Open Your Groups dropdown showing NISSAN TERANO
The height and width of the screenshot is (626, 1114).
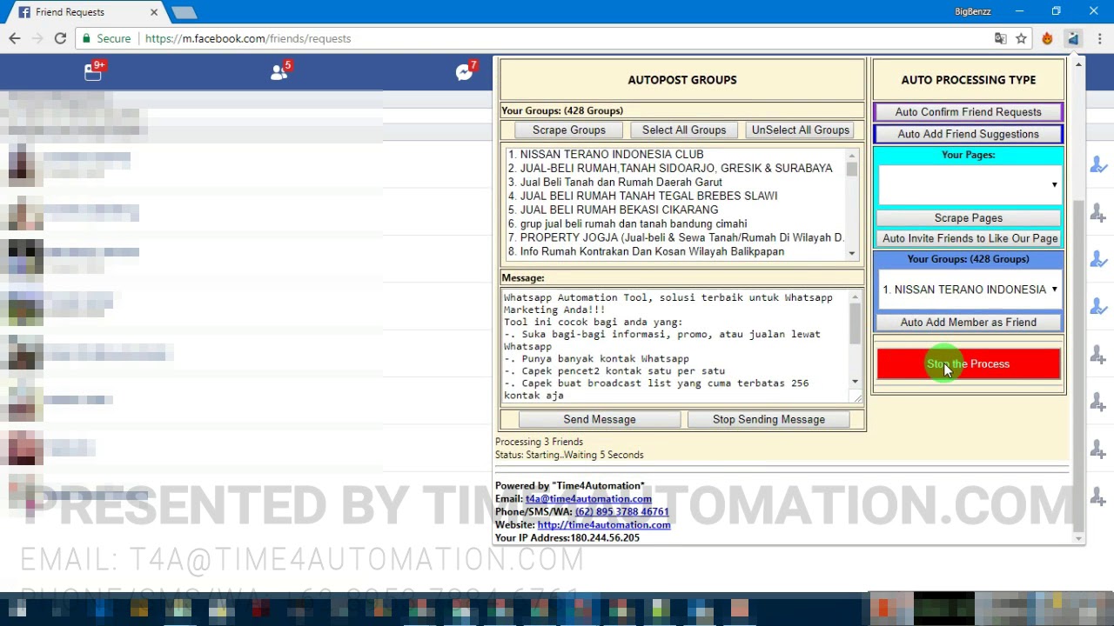click(x=969, y=290)
